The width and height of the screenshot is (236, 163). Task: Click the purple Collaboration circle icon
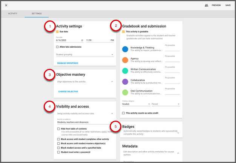pyautogui.click(x=125, y=81)
